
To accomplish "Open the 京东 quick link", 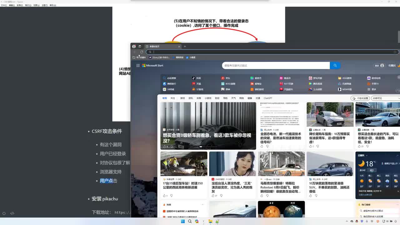I will click(226, 78).
